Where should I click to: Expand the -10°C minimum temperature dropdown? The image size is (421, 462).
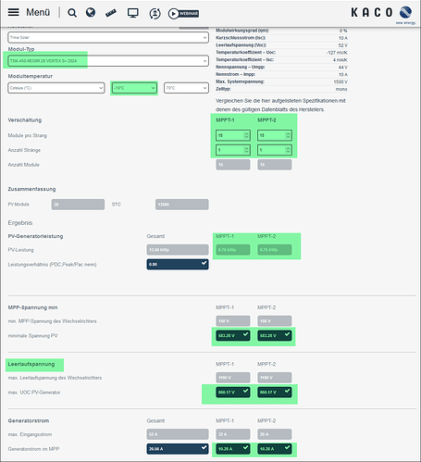click(x=134, y=88)
